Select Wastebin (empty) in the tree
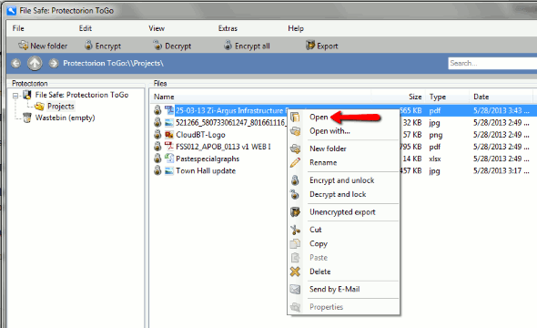The image size is (537, 328). click(65, 118)
